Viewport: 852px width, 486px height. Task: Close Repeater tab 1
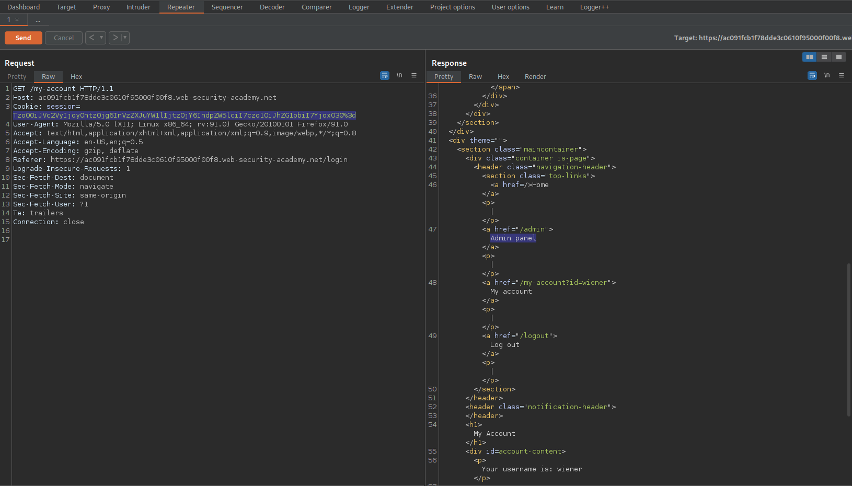point(17,20)
